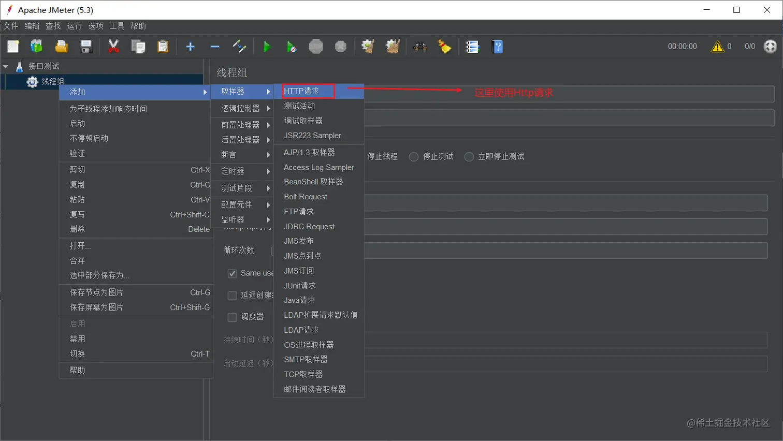Viewport: 783px width, 441px height.
Task: Click the Clear All double-broom icon
Action: pyautogui.click(x=393, y=47)
